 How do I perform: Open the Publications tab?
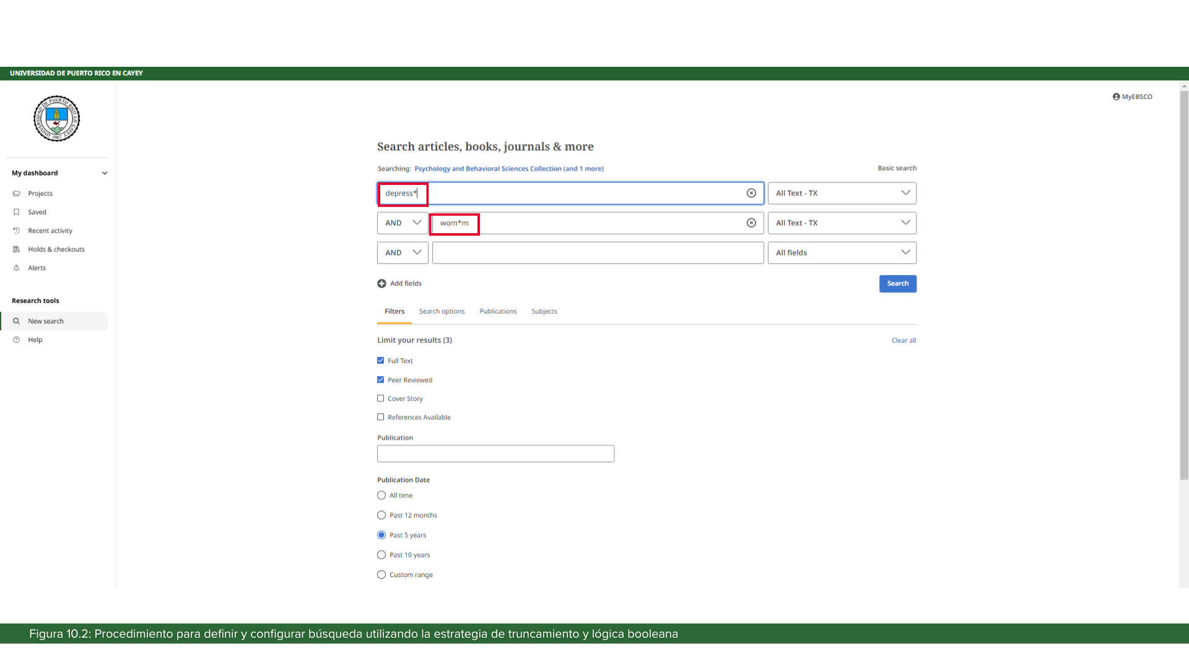(x=498, y=311)
